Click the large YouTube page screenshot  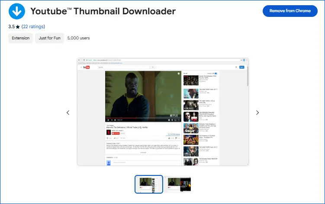[x=163, y=112]
